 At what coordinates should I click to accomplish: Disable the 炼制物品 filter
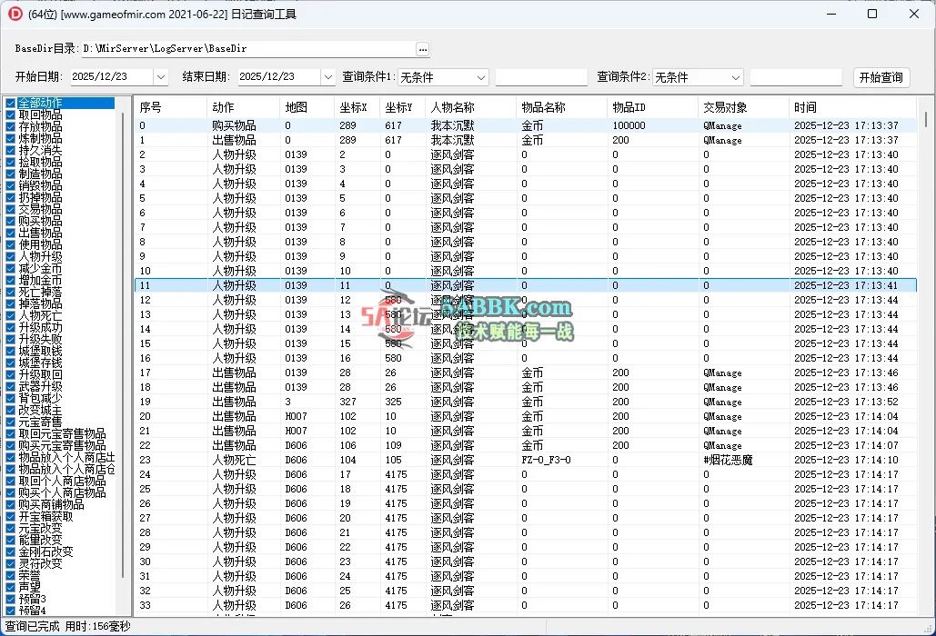9,139
